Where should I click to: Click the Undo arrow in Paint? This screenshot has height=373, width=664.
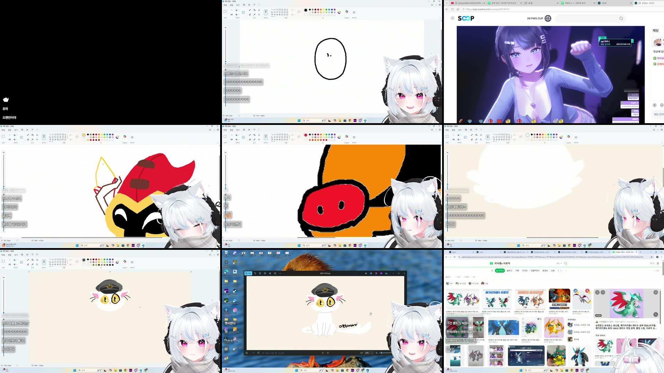coord(254,5)
